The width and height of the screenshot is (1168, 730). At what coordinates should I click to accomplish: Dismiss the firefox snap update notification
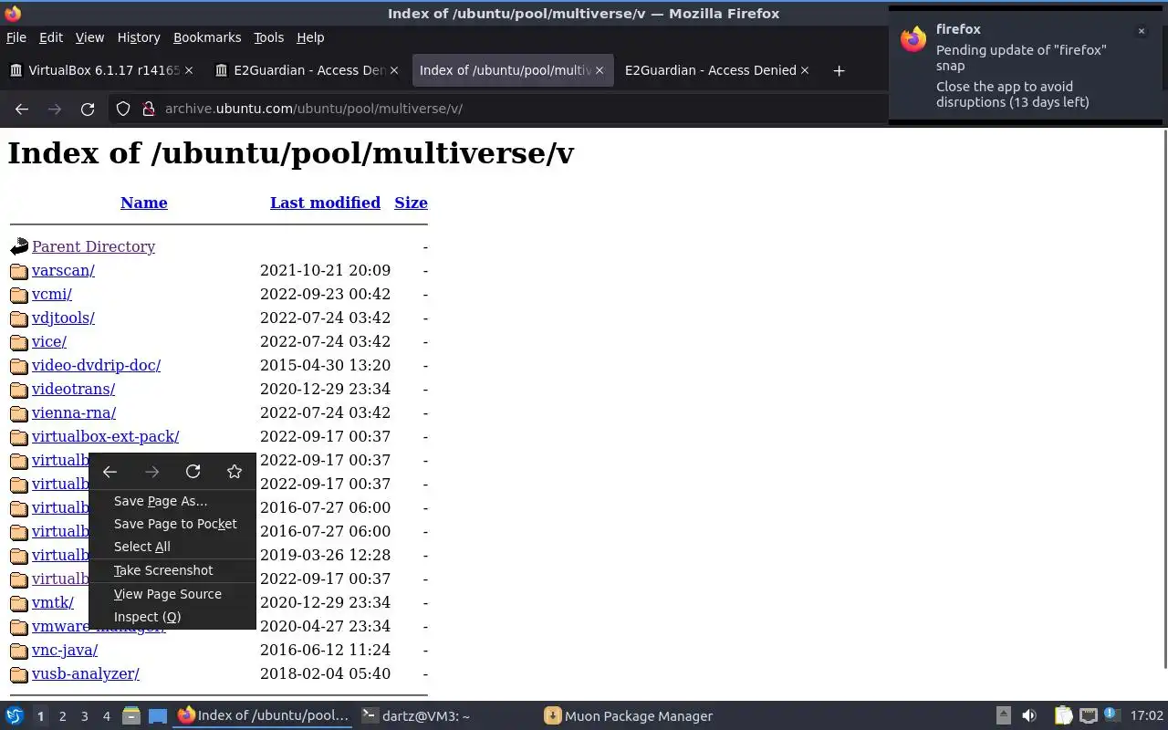[x=1141, y=31]
